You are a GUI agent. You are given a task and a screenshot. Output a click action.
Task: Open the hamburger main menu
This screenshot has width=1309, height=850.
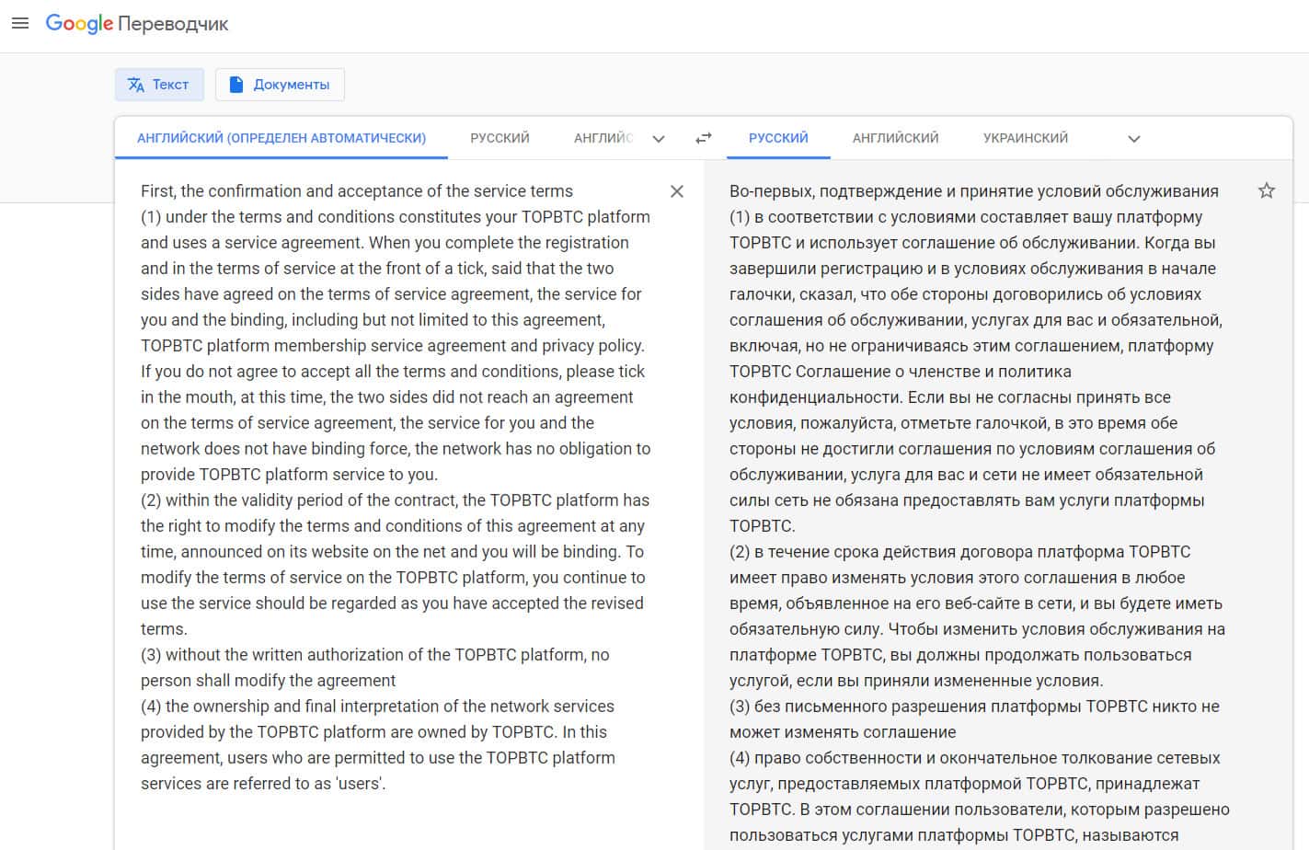20,23
